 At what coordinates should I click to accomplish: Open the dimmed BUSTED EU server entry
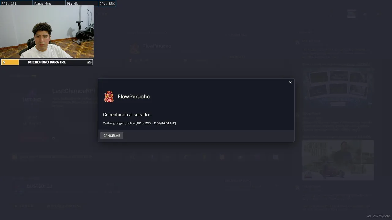tap(40, 186)
